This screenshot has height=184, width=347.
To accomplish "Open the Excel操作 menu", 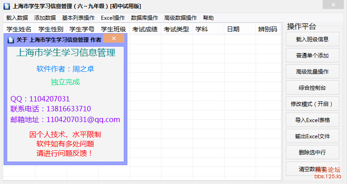I will [113, 18].
